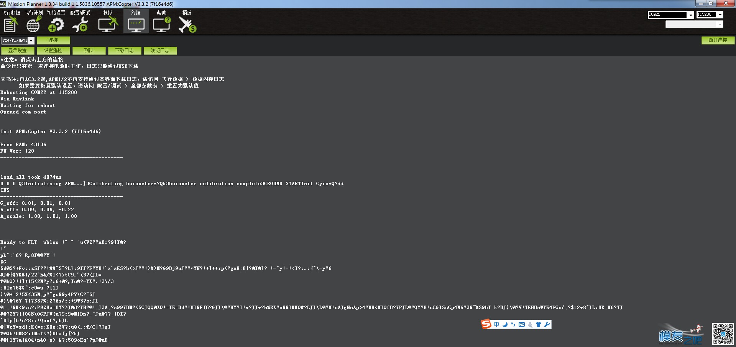Click the 'load_all took 4074us' line
Image resolution: width=736 pixels, height=347 pixels.
(x=31, y=177)
